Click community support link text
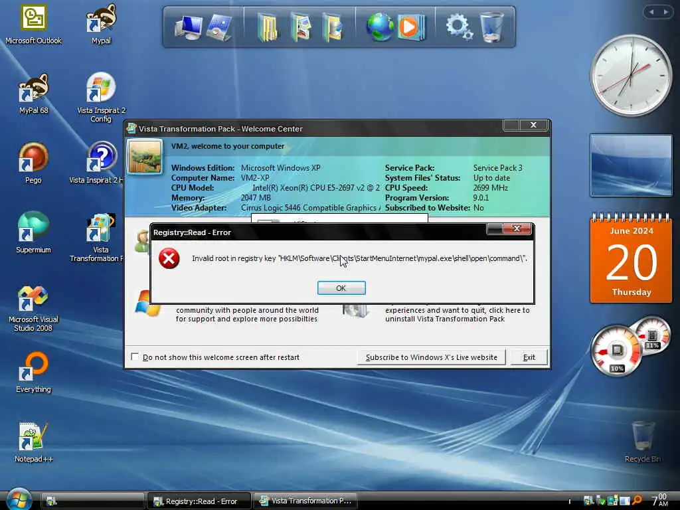Viewport: 680px width, 510px height. tap(247, 314)
